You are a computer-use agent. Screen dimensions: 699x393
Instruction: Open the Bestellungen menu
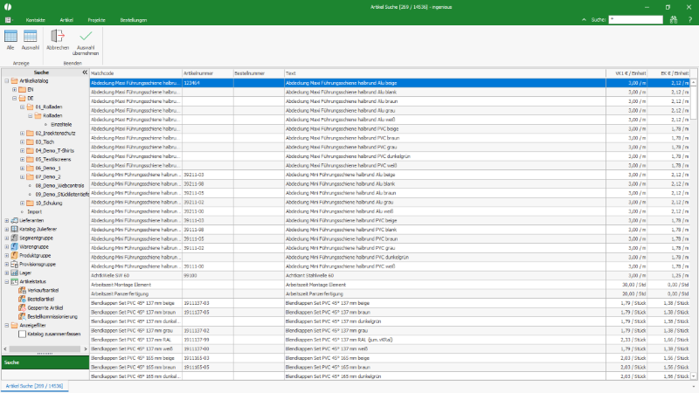click(x=134, y=20)
